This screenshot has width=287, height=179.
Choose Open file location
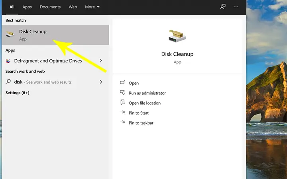(145, 103)
